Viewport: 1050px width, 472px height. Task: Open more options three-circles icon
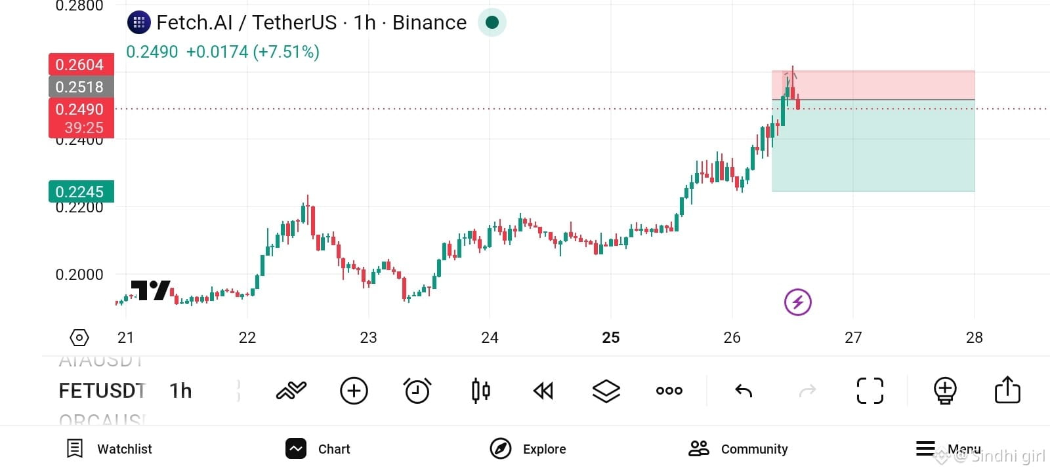click(x=669, y=391)
